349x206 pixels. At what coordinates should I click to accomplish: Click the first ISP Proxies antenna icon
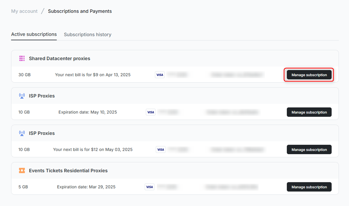[x=22, y=96]
